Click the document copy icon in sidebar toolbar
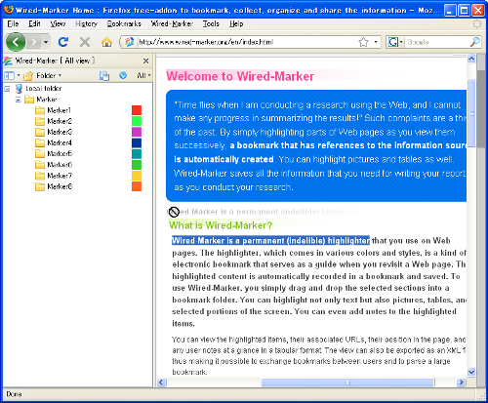The image size is (488, 403). tap(104, 75)
